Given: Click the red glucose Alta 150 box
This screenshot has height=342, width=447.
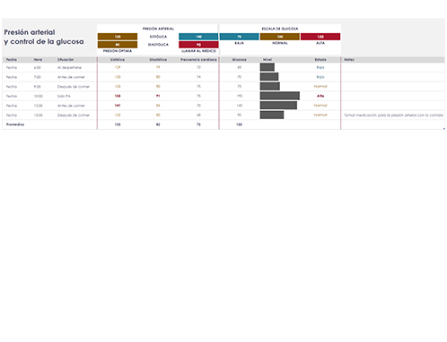Looking at the screenshot, I should click(320, 37).
